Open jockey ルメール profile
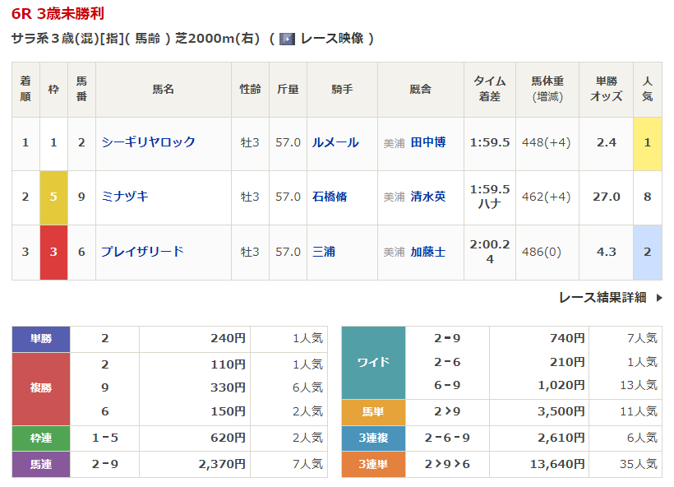 pos(335,142)
